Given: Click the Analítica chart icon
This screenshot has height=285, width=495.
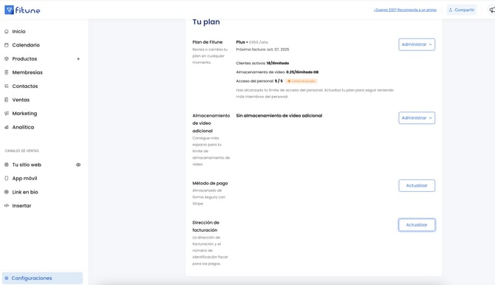Looking at the screenshot, I should pos(7,127).
